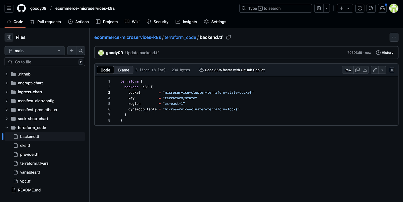Go to GitHub homepage via Octocat logo
Viewport: 403px width, 202px height.
coord(21,8)
